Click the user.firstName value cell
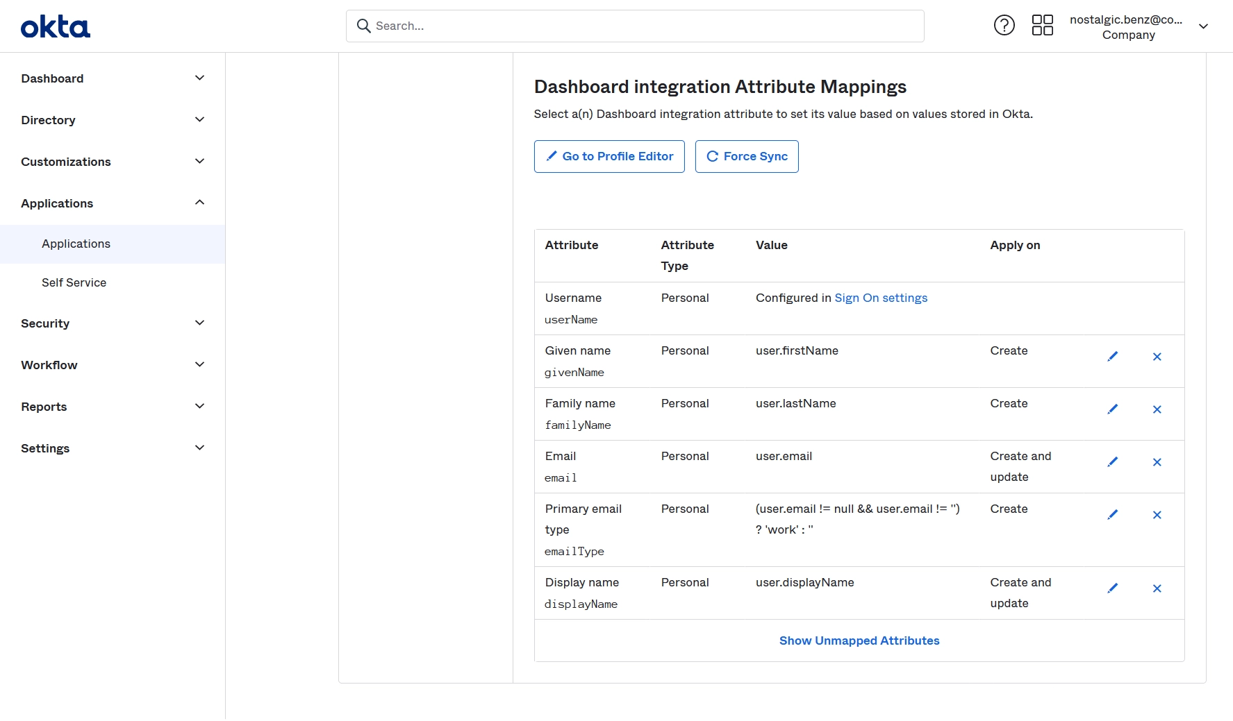This screenshot has width=1233, height=721. pos(797,350)
